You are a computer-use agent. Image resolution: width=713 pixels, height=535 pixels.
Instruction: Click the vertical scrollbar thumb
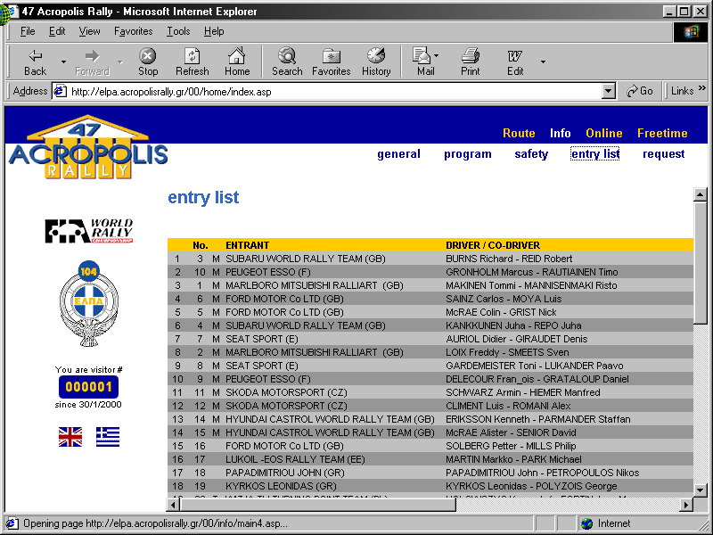tap(701, 262)
